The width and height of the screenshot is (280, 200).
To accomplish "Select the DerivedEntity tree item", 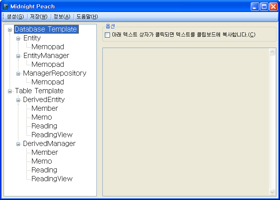I will 44,100.
